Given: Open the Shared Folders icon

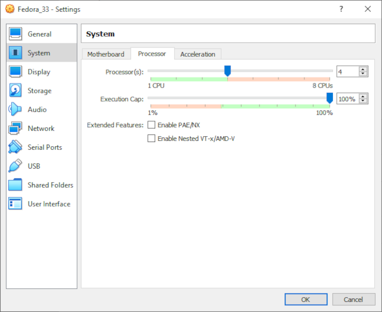Looking at the screenshot, I should tap(15, 185).
